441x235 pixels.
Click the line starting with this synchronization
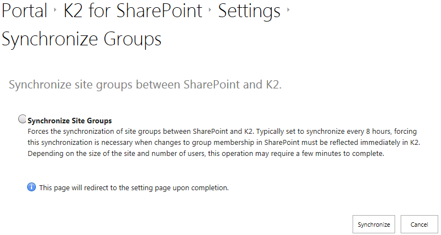224,143
